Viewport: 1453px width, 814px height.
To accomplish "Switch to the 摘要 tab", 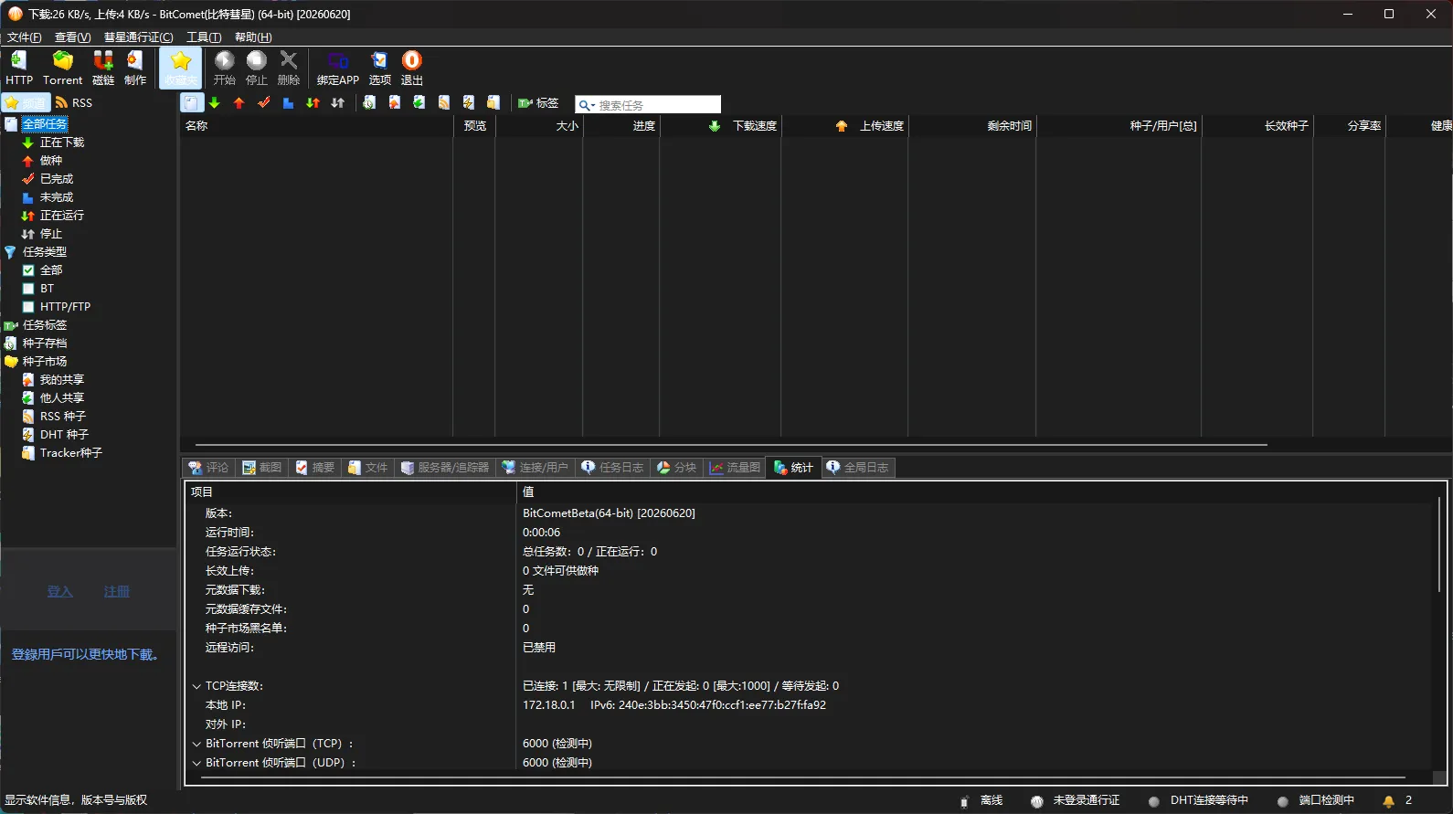I will coord(314,468).
